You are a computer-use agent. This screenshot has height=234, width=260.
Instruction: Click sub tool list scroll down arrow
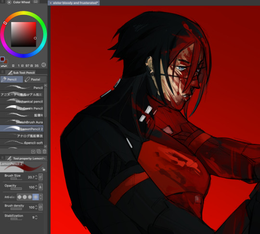(x=45, y=147)
